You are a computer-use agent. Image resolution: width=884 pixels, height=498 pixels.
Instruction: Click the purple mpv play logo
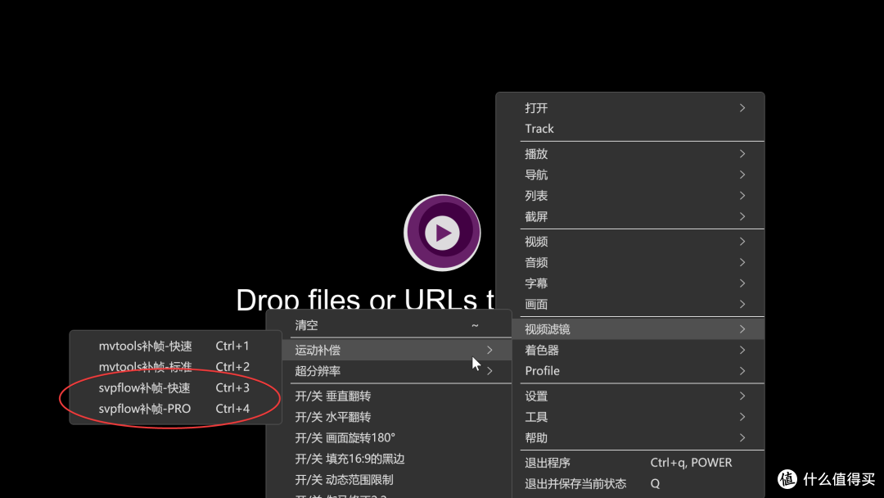pos(442,233)
